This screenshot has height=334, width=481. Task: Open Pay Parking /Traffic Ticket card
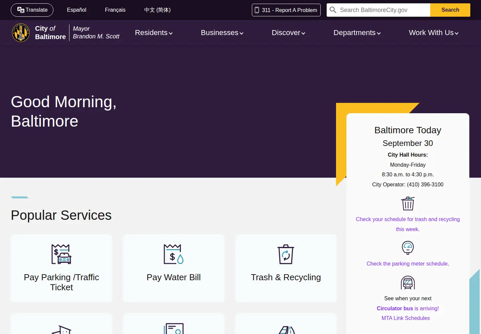(61, 268)
